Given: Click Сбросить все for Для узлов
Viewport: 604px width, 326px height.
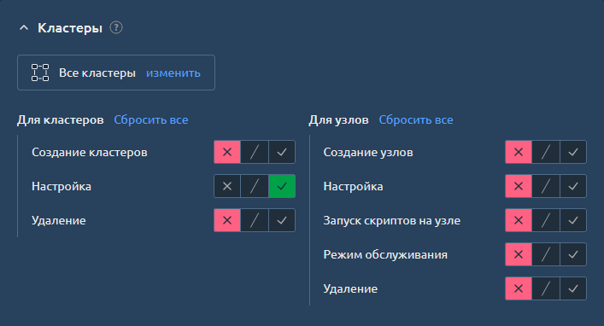Looking at the screenshot, I should click(x=416, y=119).
